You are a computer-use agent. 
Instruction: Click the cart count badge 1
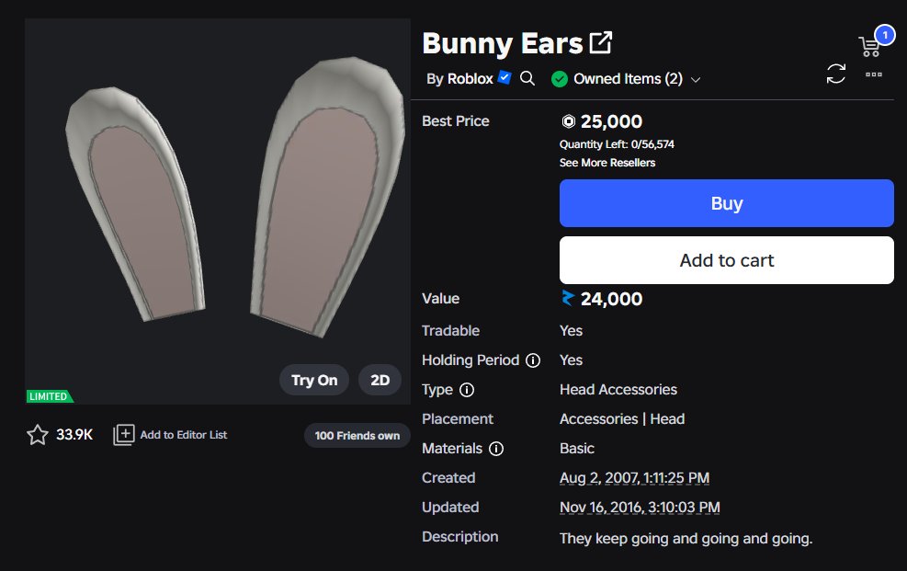[x=884, y=35]
